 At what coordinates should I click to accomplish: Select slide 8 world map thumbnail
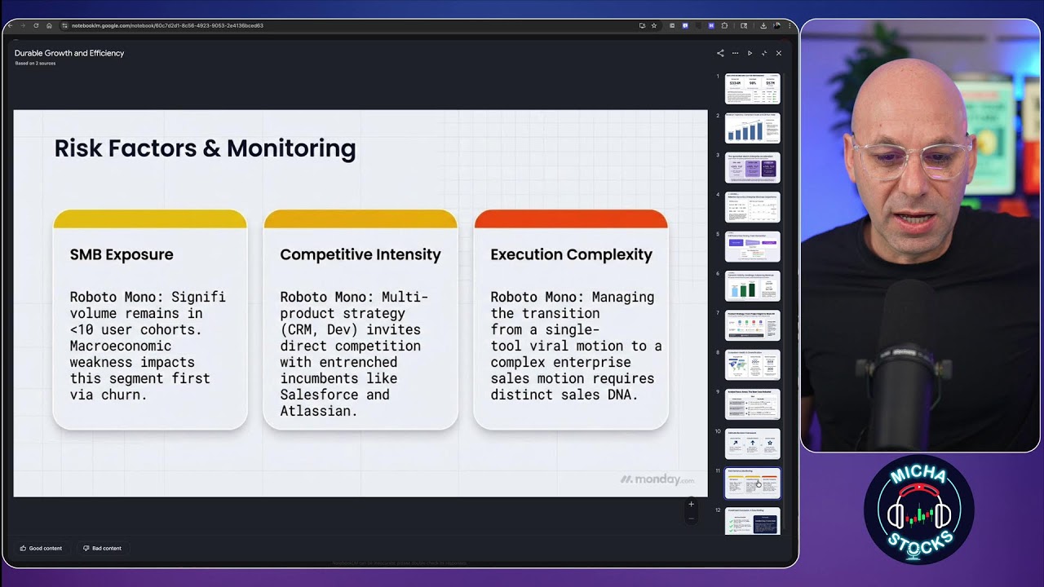tap(753, 364)
